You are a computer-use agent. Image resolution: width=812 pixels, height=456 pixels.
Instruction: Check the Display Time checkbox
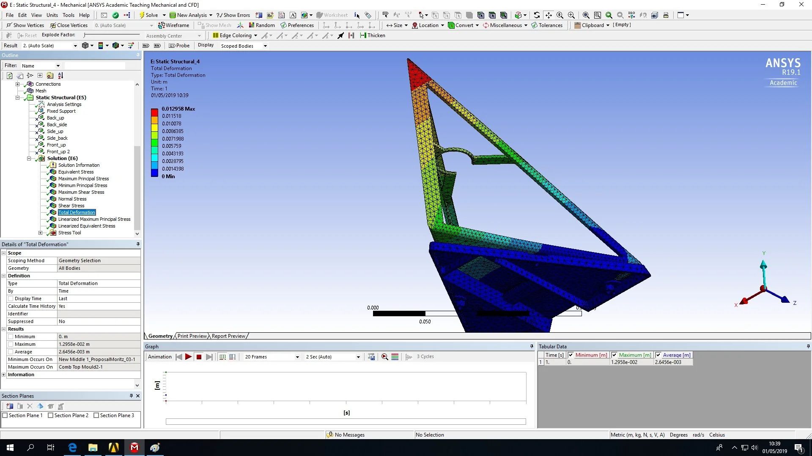11,299
